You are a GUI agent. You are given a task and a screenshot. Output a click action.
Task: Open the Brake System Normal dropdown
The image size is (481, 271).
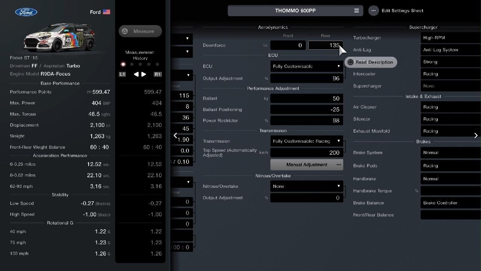[451, 152]
